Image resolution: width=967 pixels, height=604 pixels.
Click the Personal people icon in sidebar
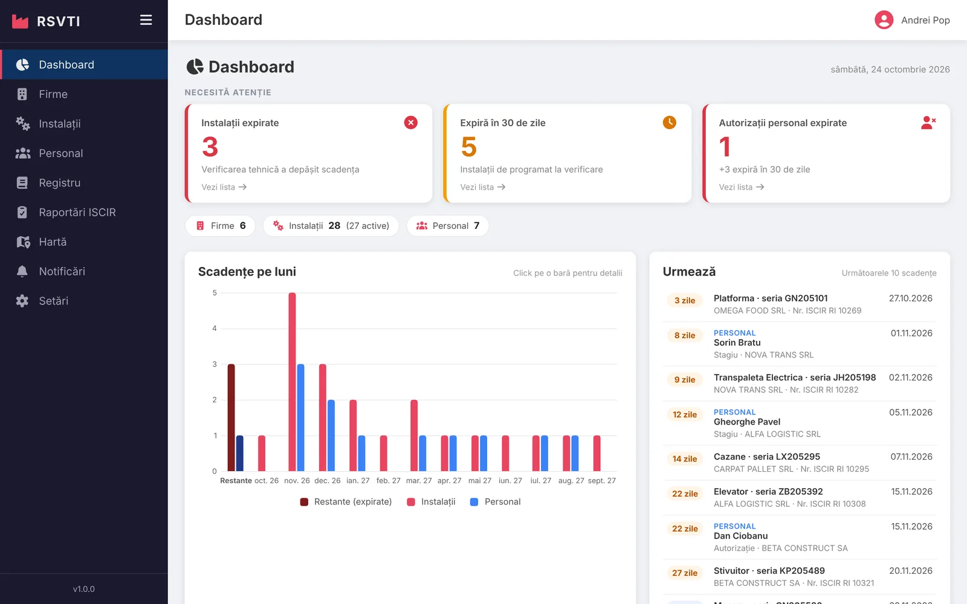pyautogui.click(x=22, y=153)
